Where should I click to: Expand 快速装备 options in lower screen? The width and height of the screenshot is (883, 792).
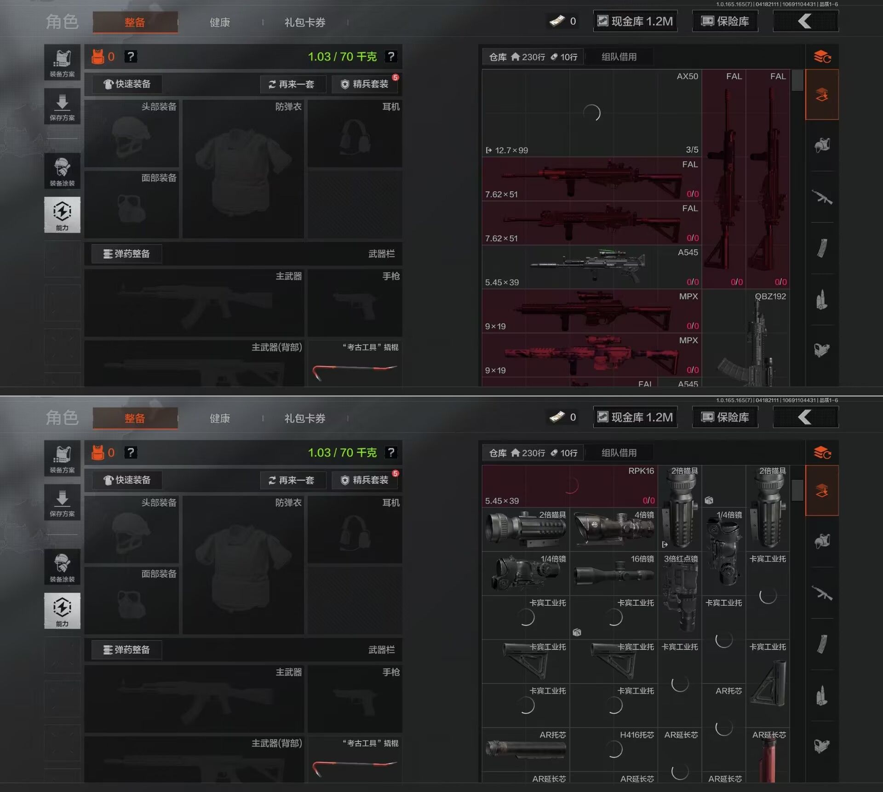[x=127, y=480]
